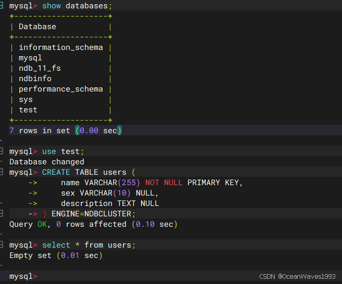Click the 'Database changed' message
Image resolution: width=342 pixels, height=284 pixels.
(47, 162)
